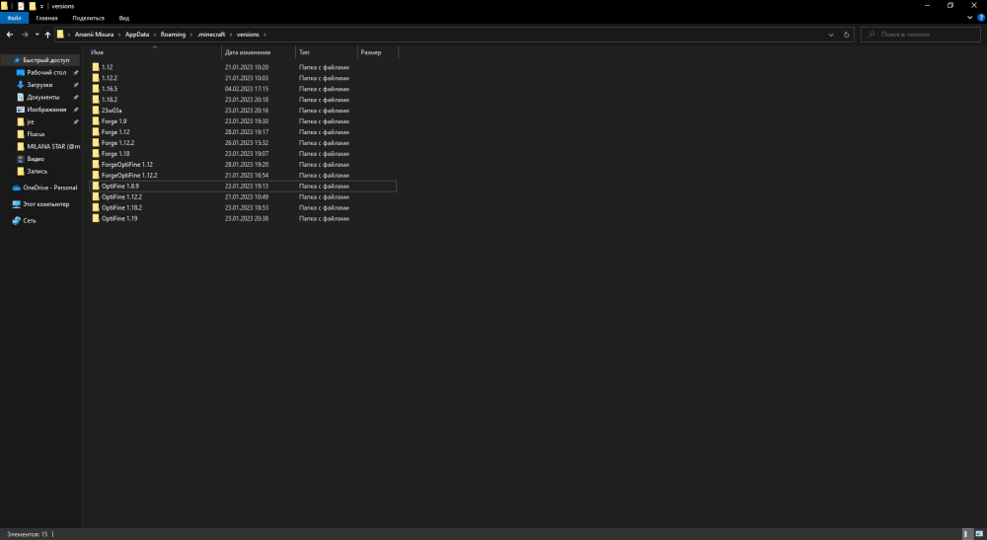This screenshot has width=987, height=540.
Task: Switch to large icons view in status bar
Action: point(979,534)
